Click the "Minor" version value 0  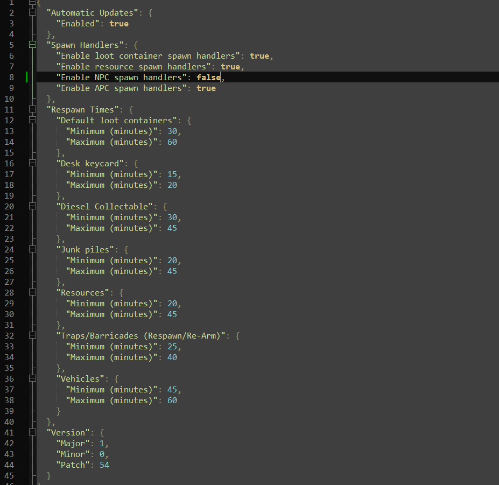pyautogui.click(x=102, y=454)
